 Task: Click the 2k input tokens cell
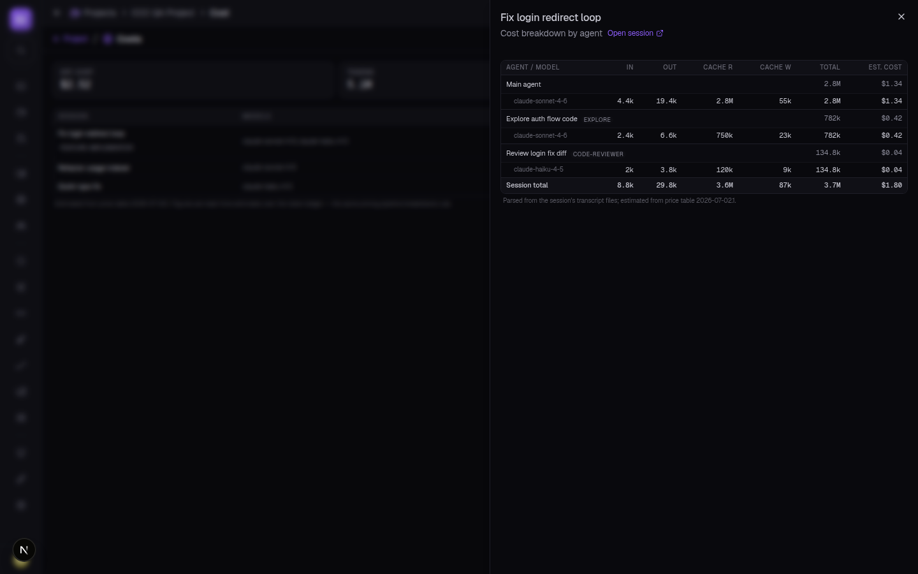coord(629,170)
